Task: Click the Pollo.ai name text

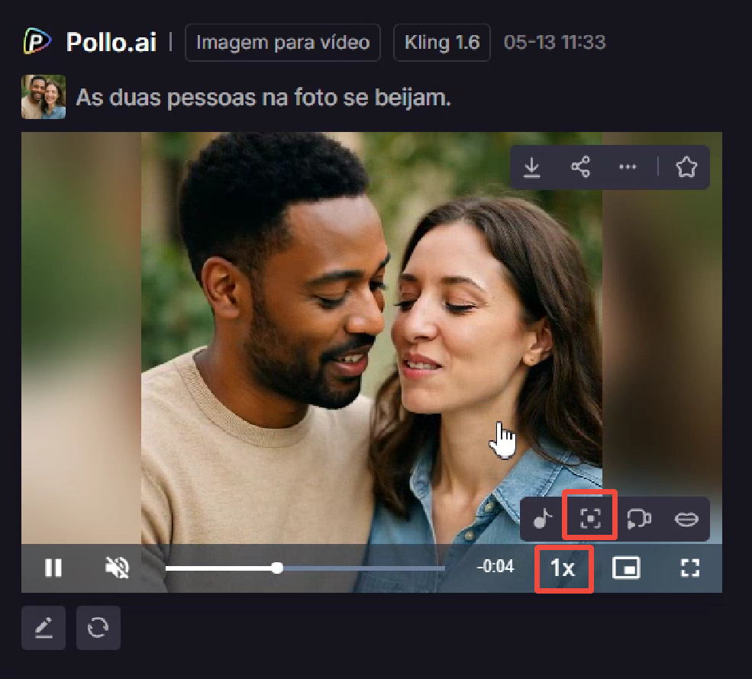Action: point(111,42)
